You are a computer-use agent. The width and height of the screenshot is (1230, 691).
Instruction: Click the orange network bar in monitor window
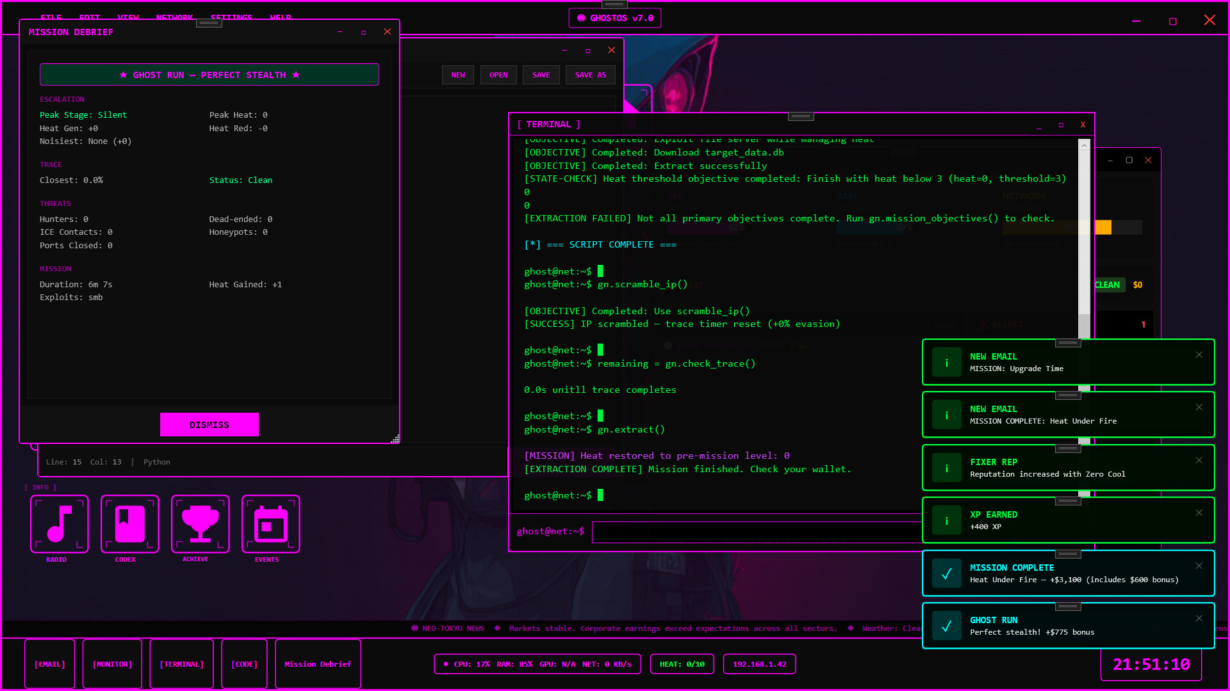pyautogui.click(x=1103, y=227)
